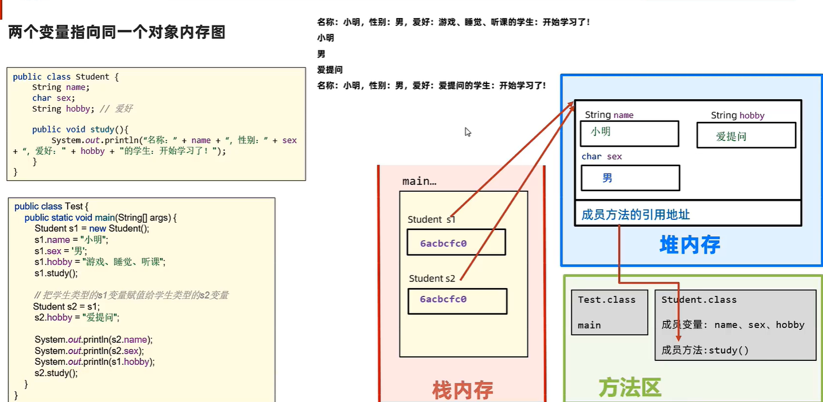Select output line ending 爱提问的学生：开始学习了！

[432, 86]
